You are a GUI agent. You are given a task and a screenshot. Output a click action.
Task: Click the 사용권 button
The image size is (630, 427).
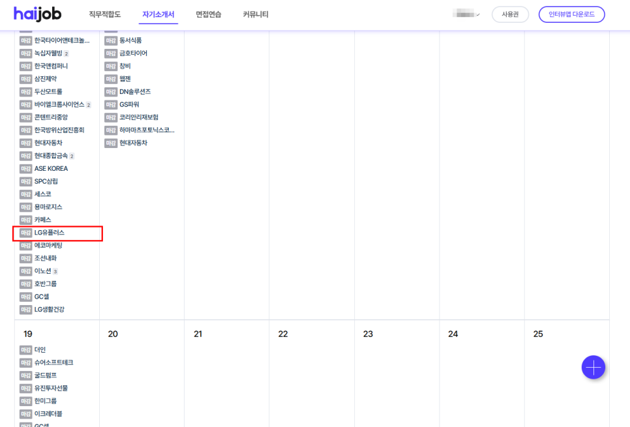click(510, 14)
